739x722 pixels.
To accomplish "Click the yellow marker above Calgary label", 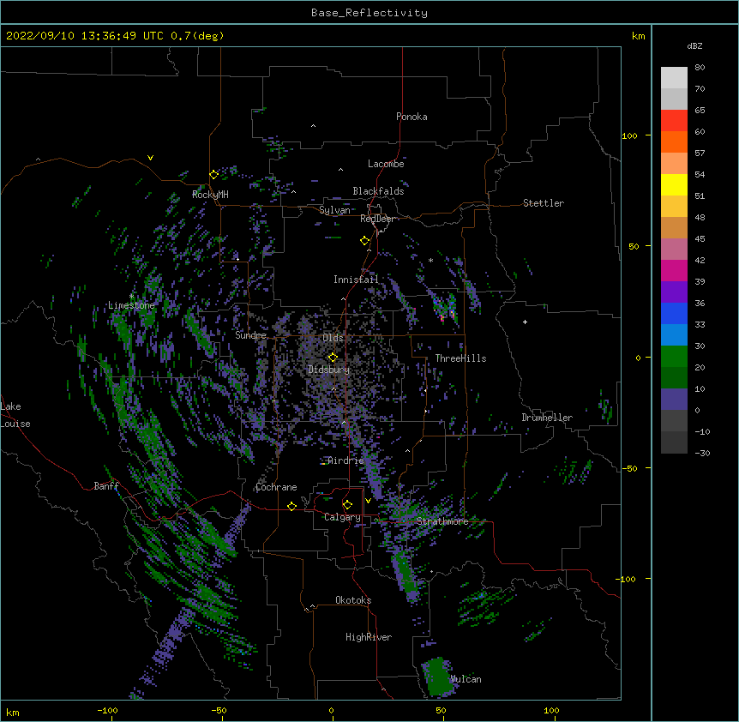I will coord(347,505).
